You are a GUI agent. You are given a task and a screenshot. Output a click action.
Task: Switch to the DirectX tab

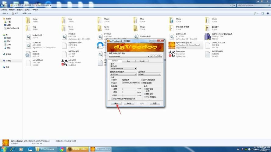tap(142, 61)
